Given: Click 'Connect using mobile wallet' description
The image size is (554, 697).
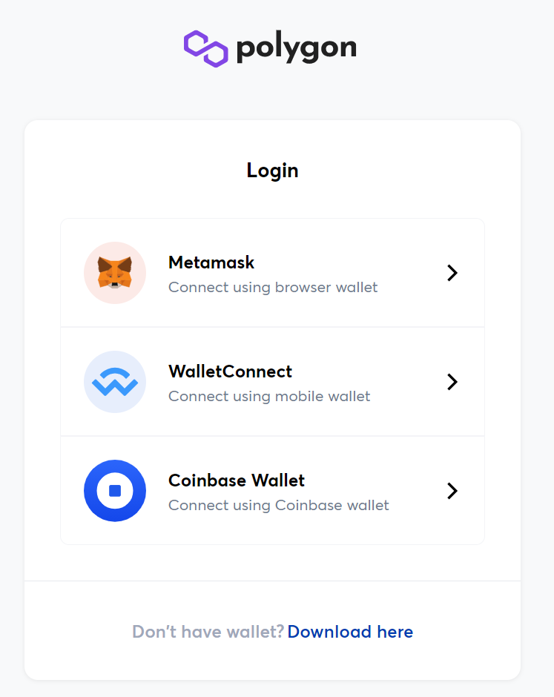Looking at the screenshot, I should point(269,396).
